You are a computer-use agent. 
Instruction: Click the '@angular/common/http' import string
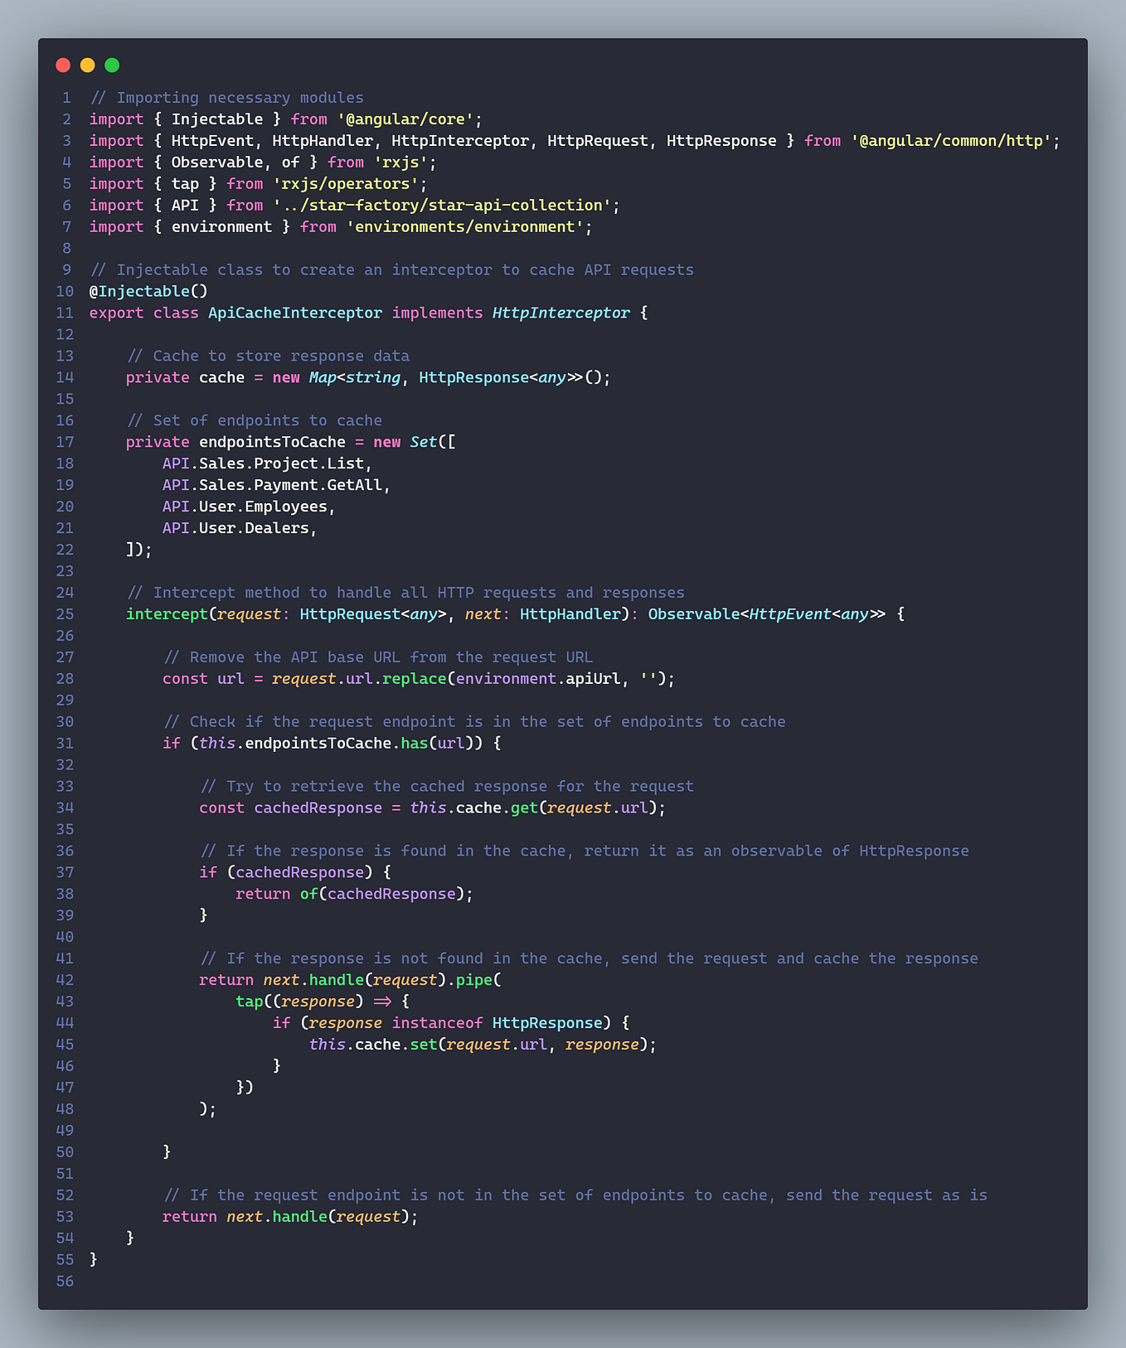point(952,141)
